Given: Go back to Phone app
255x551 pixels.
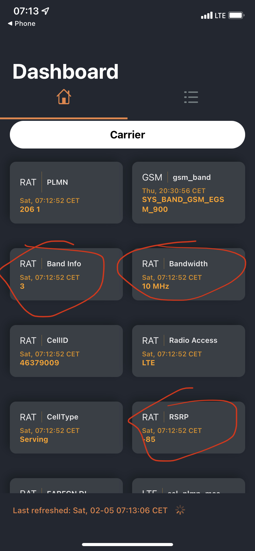Looking at the screenshot, I should tap(22, 24).
